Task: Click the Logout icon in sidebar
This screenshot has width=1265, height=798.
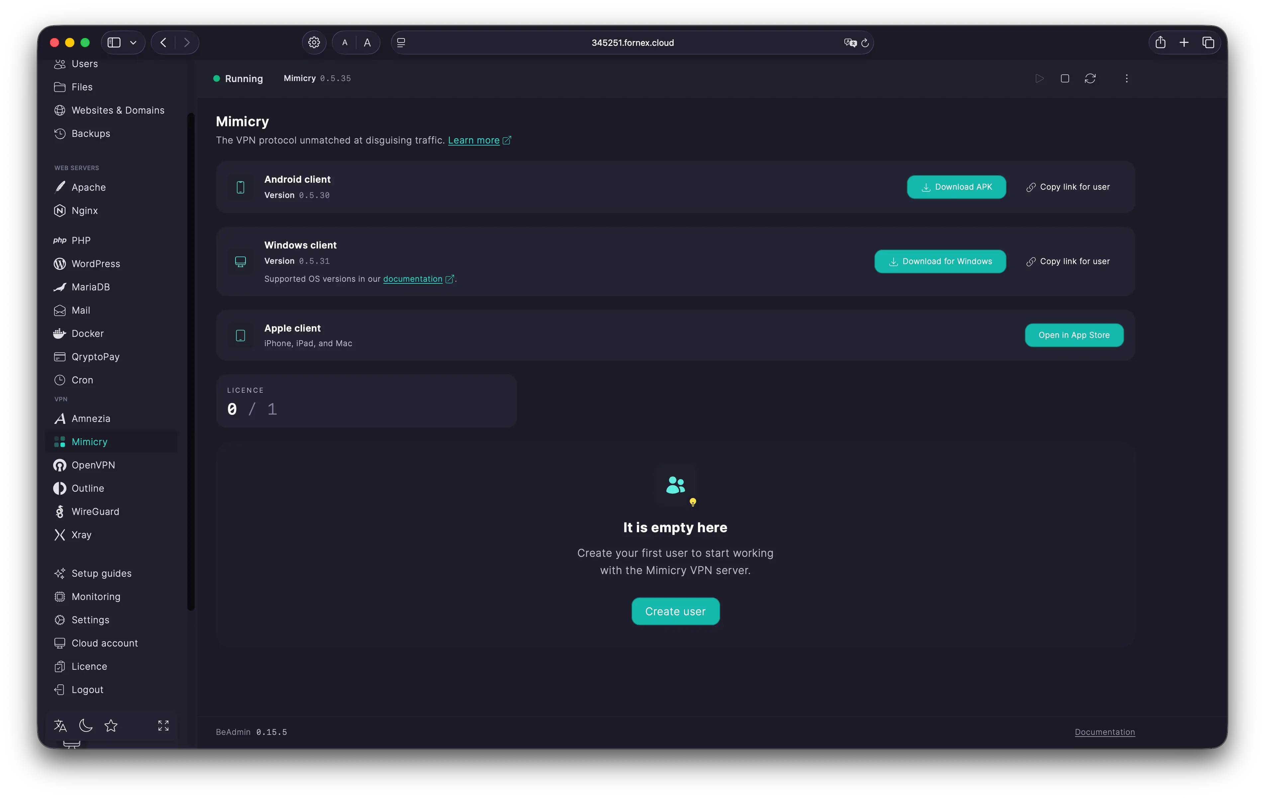Action: (59, 690)
